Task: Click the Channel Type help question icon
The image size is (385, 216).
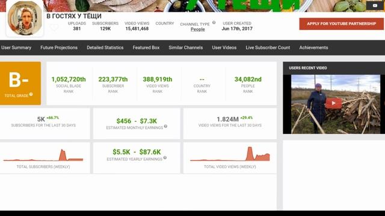Action: (214, 23)
